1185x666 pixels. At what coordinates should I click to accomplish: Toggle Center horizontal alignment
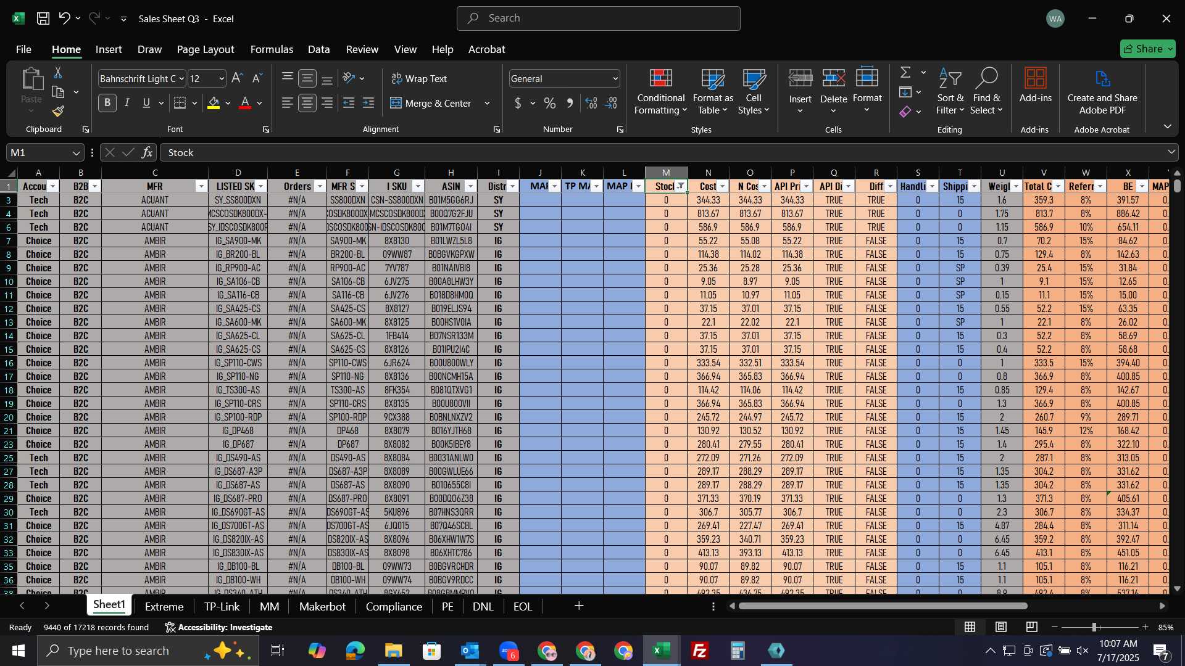(307, 103)
